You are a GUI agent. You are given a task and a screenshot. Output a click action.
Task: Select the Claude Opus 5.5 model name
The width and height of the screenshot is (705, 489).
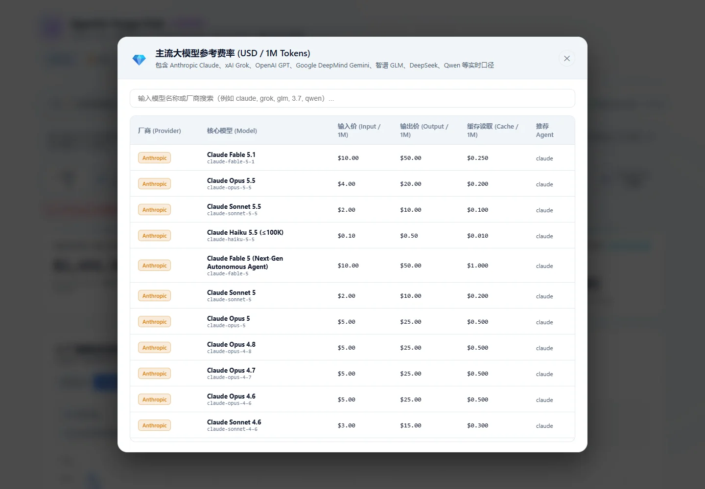pyautogui.click(x=231, y=180)
